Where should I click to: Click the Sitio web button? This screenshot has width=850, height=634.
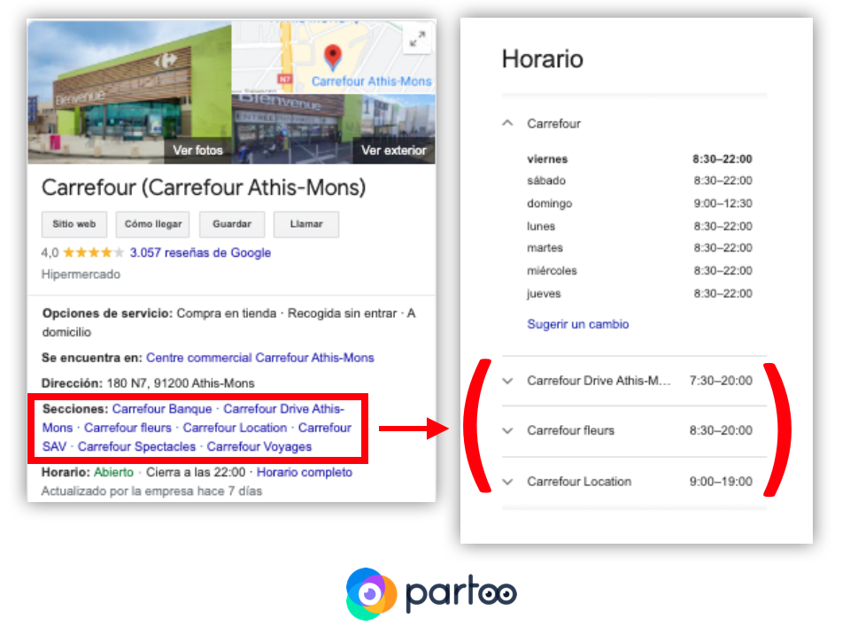74,224
